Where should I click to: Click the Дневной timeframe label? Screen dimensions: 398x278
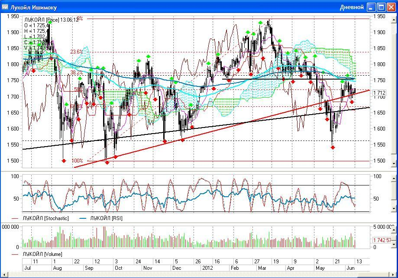(x=352, y=7)
